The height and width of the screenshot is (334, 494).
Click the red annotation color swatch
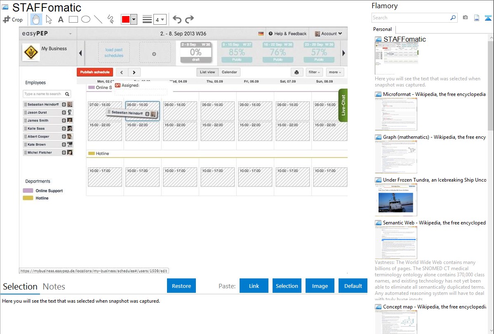point(126,19)
